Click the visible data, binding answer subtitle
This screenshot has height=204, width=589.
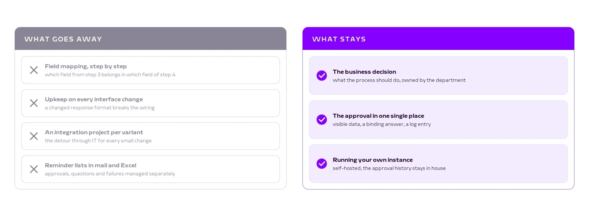pos(382,124)
